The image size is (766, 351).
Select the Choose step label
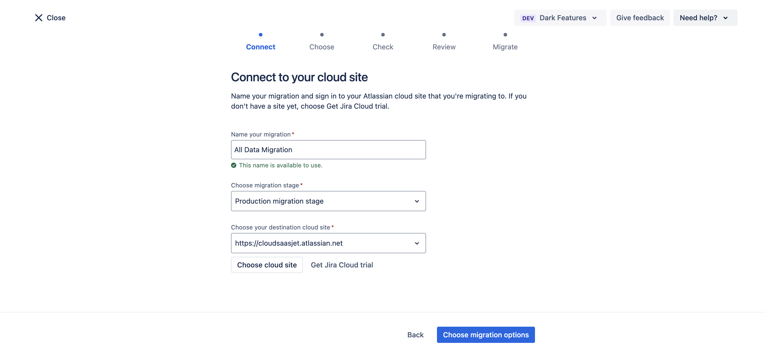tap(322, 47)
